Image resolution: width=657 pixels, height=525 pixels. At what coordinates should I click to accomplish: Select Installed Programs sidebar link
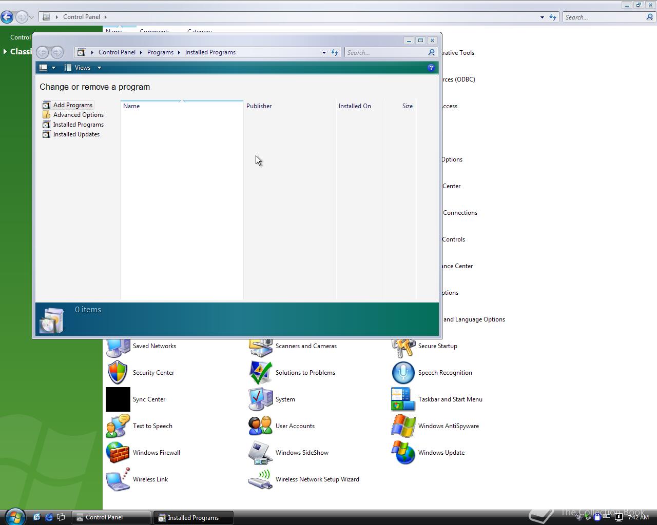point(79,125)
